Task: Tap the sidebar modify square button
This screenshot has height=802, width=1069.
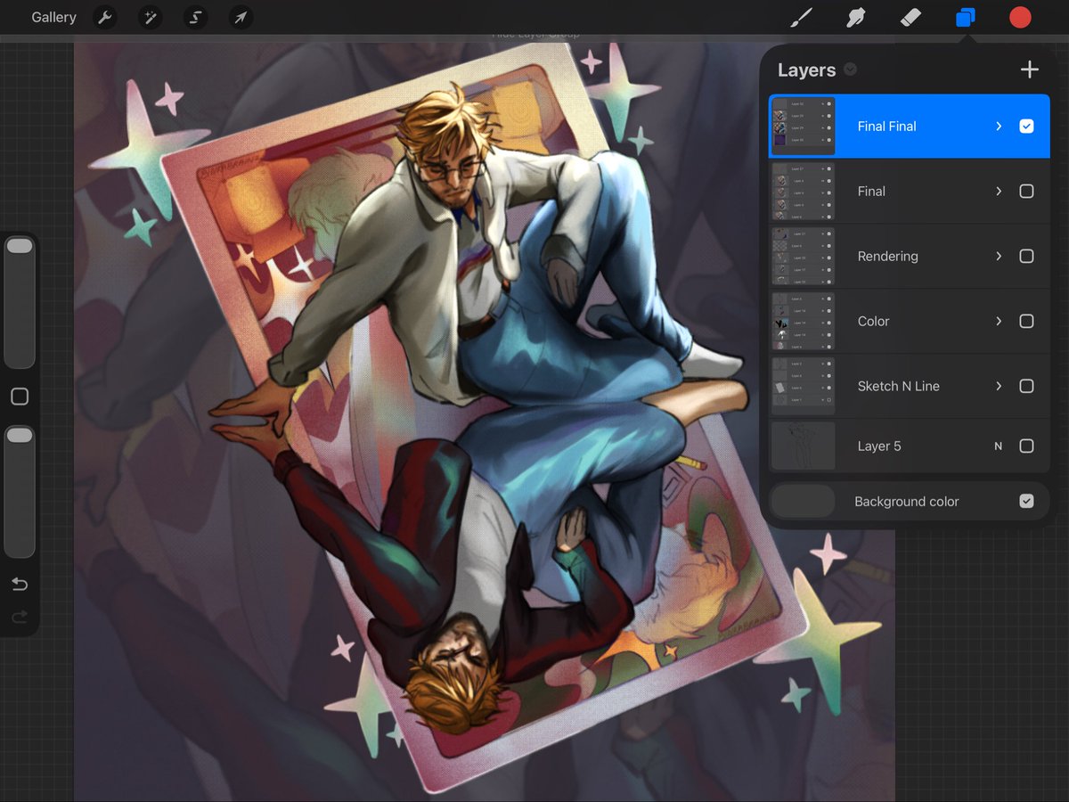Action: pos(20,397)
